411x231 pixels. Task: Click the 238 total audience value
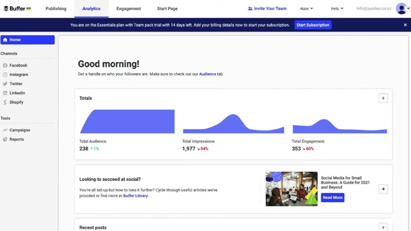(x=84, y=149)
